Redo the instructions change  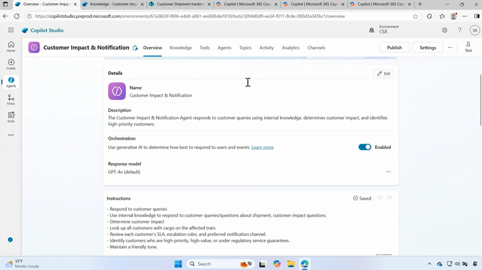389,198
